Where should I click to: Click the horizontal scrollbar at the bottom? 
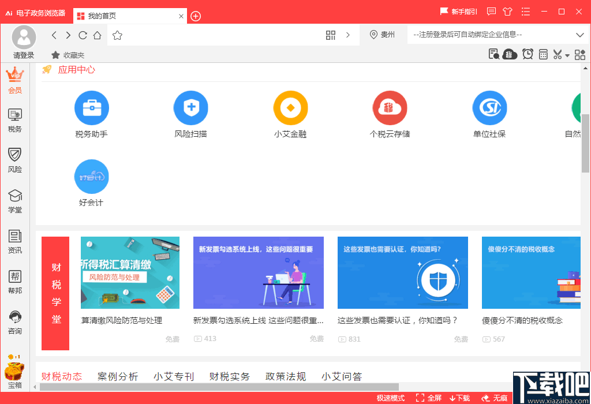click(x=219, y=388)
